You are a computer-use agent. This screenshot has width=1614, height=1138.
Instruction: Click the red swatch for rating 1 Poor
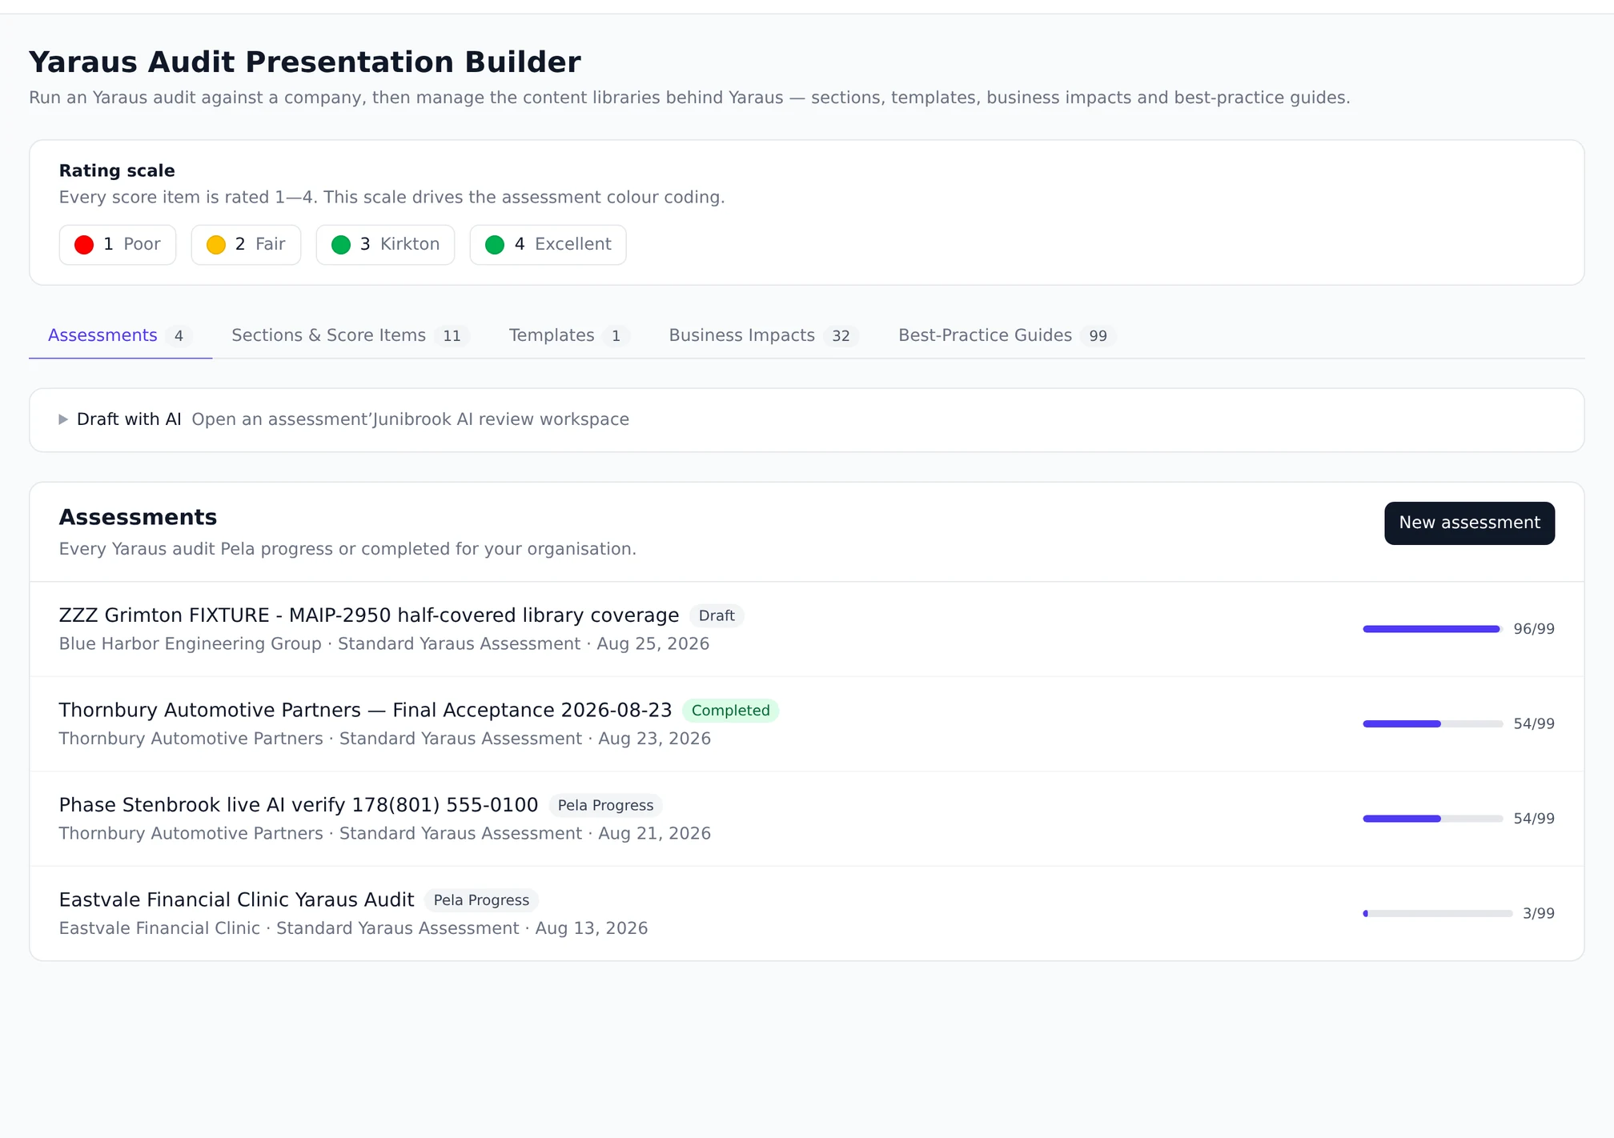click(84, 245)
